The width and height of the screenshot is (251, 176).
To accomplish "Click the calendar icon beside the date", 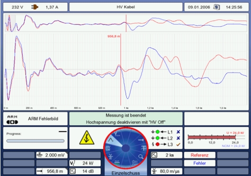I will click(x=216, y=7).
